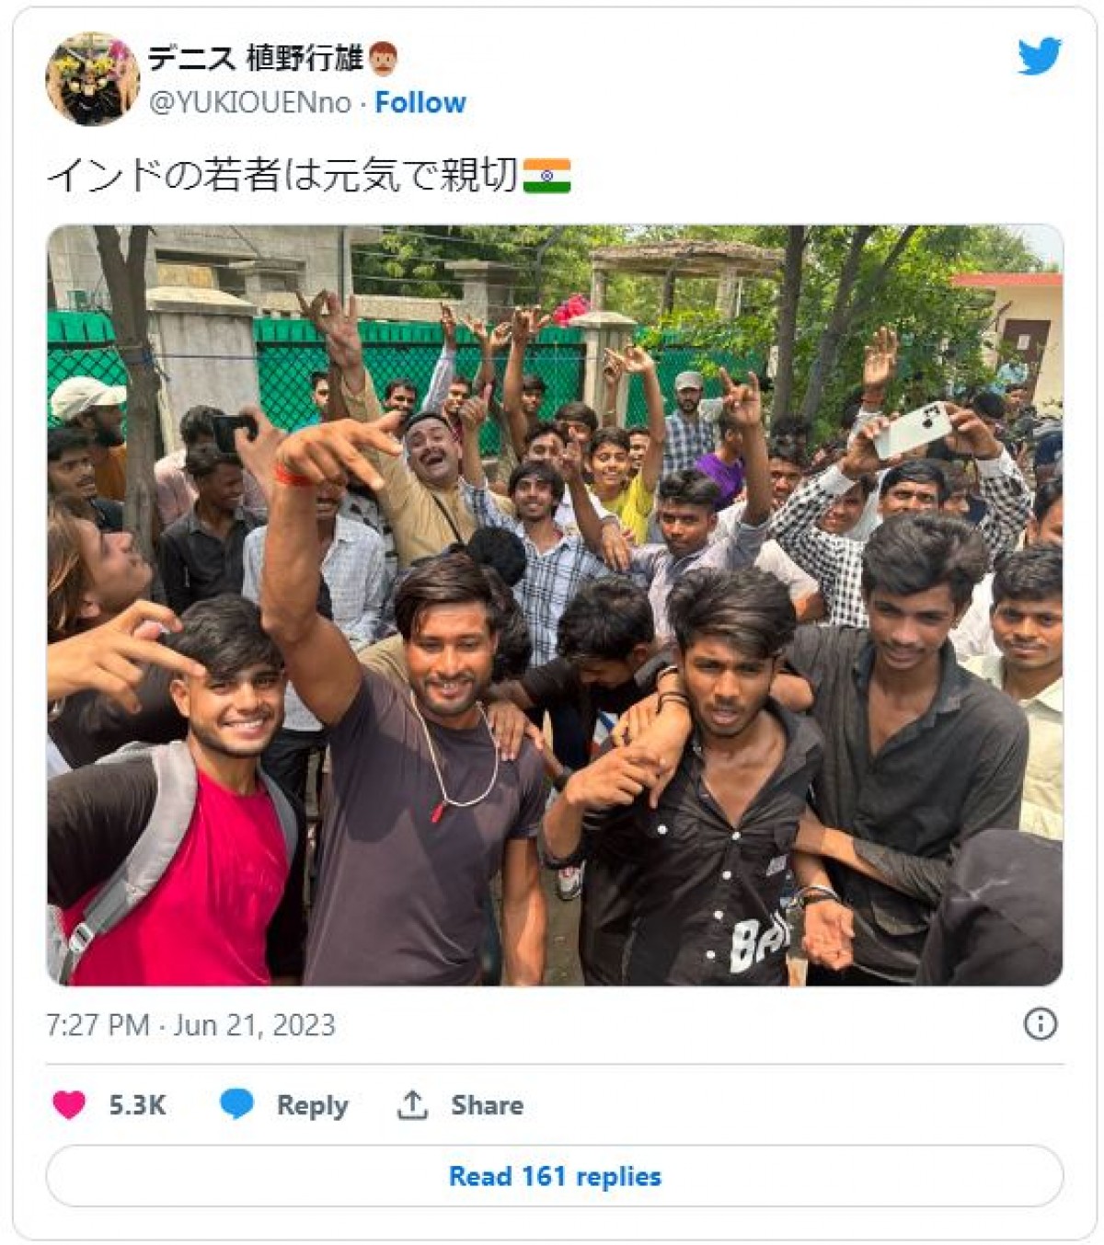Click the Reply speech bubble icon

236,1104
